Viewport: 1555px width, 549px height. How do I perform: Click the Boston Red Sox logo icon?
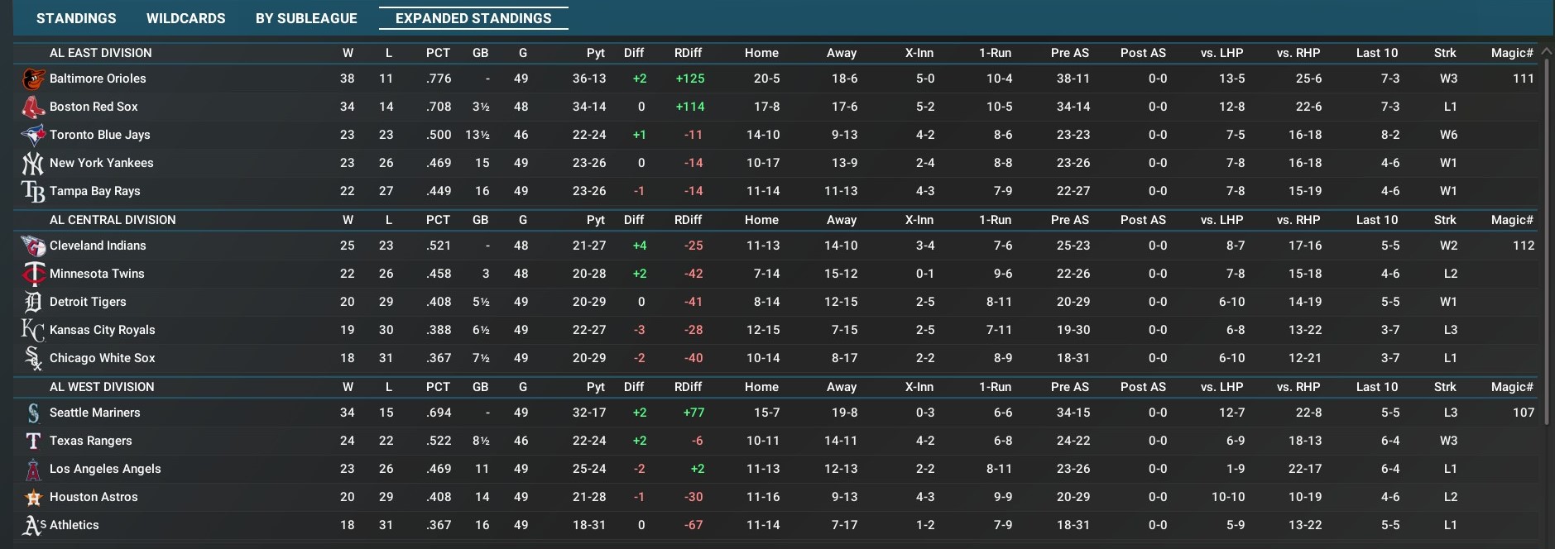(x=33, y=107)
